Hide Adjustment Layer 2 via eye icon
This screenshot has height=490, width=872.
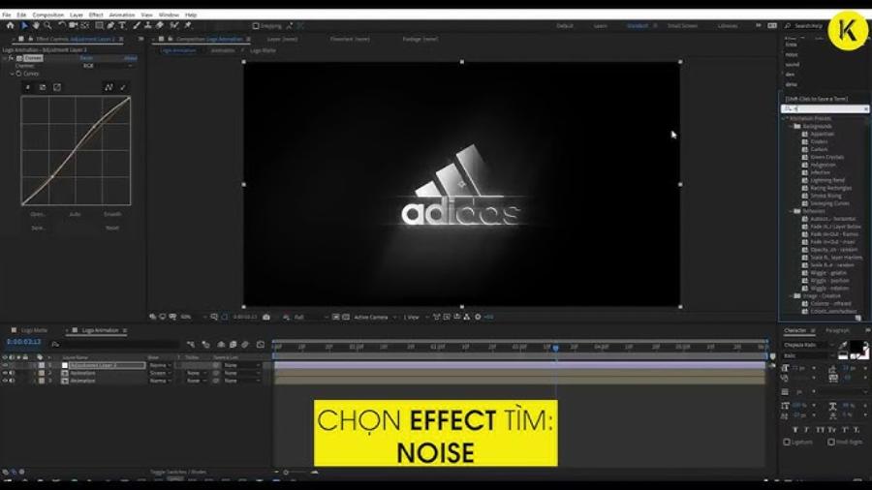(4, 365)
